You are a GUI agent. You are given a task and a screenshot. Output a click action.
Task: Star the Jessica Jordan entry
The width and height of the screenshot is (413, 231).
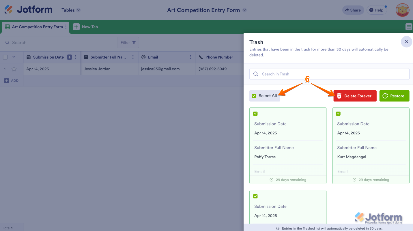14,69
